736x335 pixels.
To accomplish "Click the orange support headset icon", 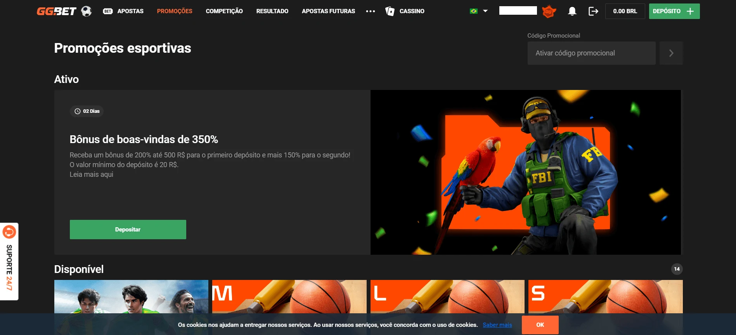I will [x=9, y=232].
